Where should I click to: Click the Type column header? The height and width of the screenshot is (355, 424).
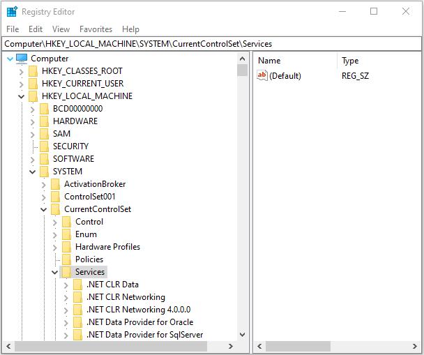coord(380,61)
